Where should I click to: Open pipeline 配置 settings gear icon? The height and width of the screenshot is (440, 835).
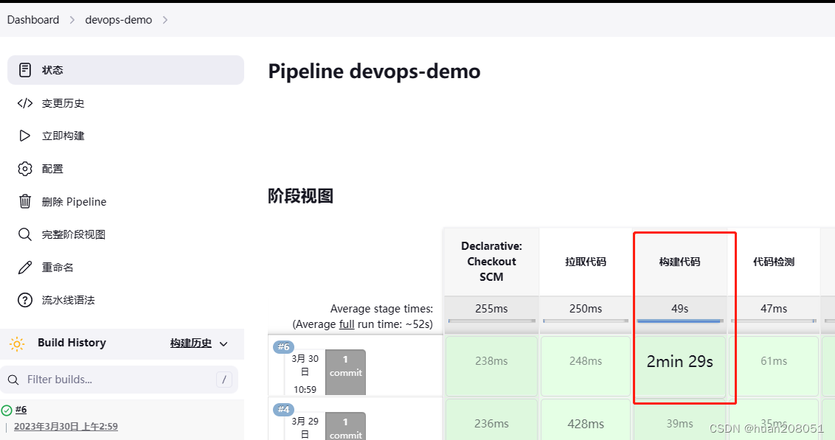(x=24, y=168)
